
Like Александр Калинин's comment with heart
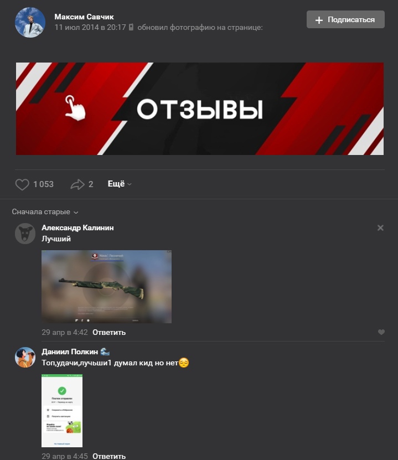pyautogui.click(x=381, y=332)
